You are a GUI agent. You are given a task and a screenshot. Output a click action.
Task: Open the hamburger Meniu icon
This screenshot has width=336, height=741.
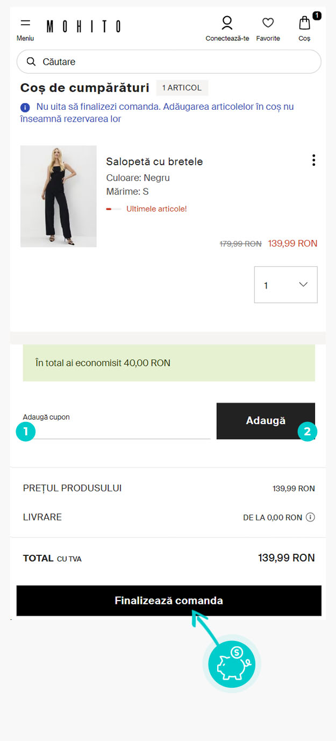point(25,24)
